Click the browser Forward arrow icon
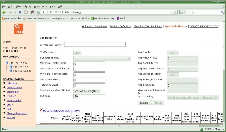226x132 pixels. click(x=10, y=12)
